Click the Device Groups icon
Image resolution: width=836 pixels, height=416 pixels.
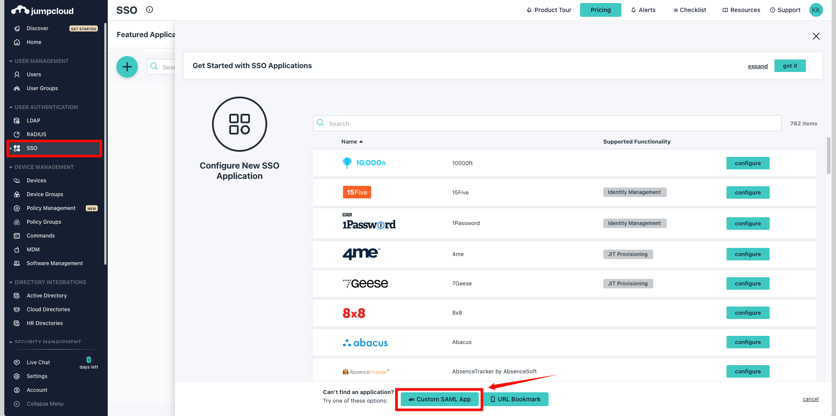click(17, 194)
